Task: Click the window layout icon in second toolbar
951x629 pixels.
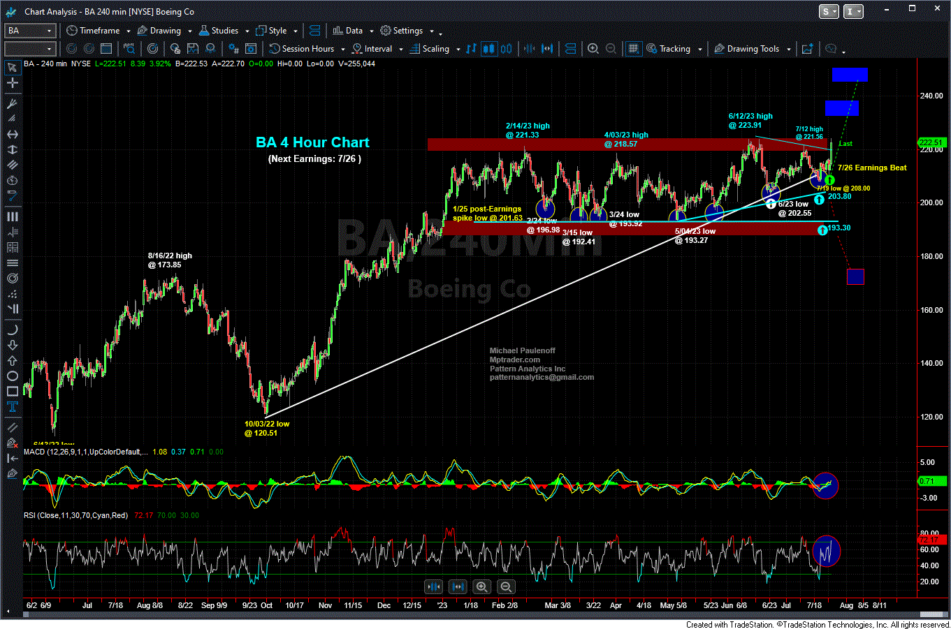Action: click(x=106, y=48)
